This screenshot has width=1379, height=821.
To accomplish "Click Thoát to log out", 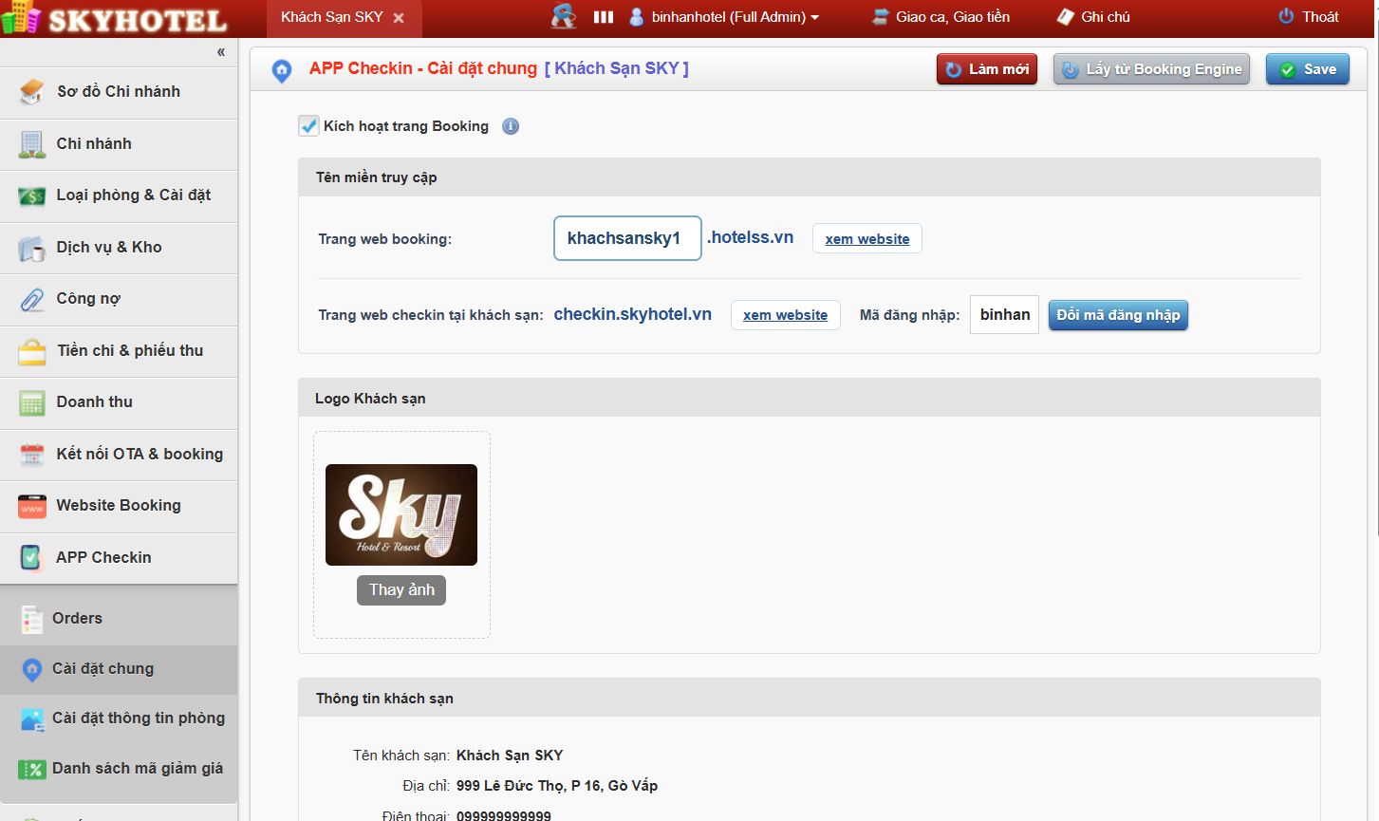I will [x=1309, y=17].
